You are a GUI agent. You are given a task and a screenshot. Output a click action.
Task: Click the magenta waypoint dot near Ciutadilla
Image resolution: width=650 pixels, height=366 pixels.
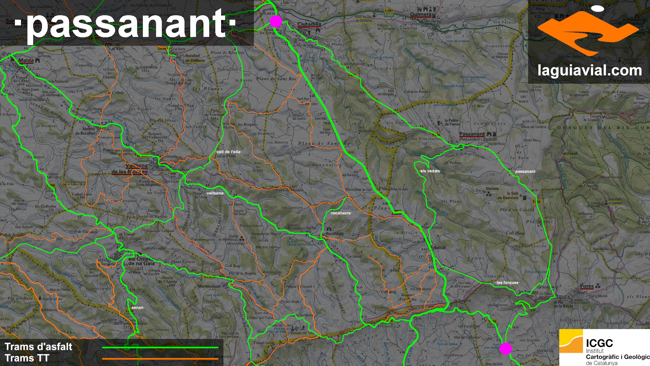276,21
